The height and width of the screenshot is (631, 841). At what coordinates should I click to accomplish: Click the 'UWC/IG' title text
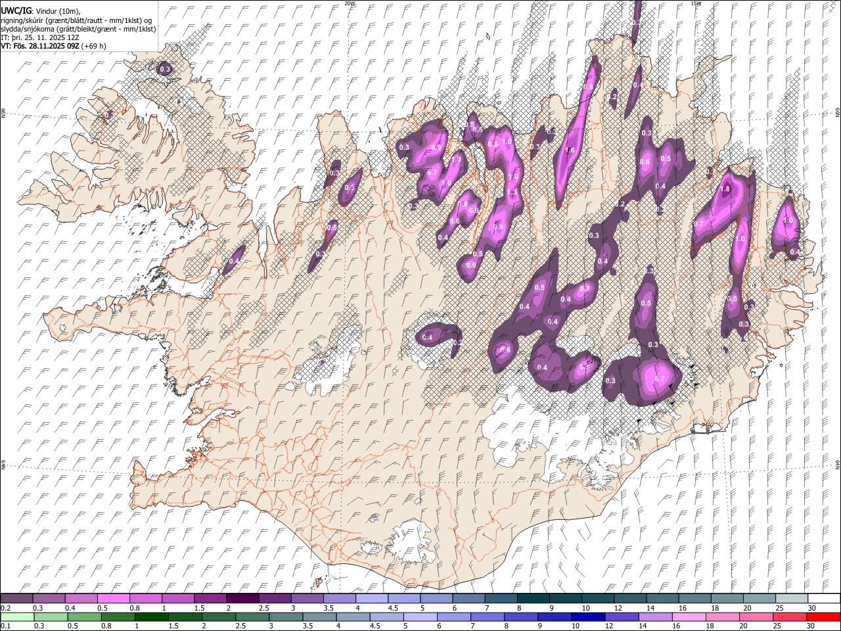16,11
